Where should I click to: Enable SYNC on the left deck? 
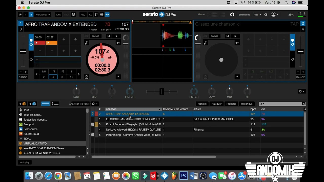coord(95,36)
